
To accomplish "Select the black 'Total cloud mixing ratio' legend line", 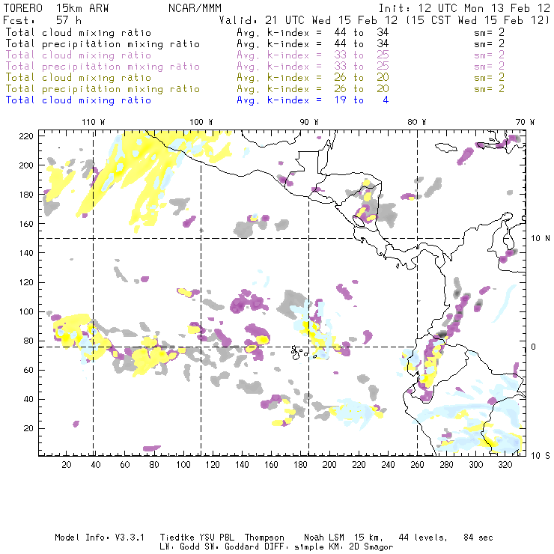I will tap(79, 32).
